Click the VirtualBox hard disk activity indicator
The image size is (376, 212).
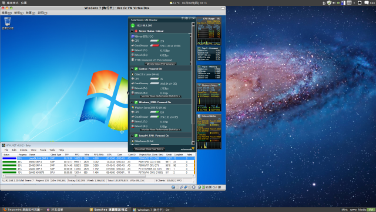(173, 187)
